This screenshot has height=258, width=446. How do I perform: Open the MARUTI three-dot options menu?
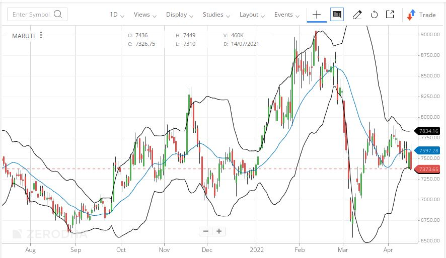pos(41,35)
